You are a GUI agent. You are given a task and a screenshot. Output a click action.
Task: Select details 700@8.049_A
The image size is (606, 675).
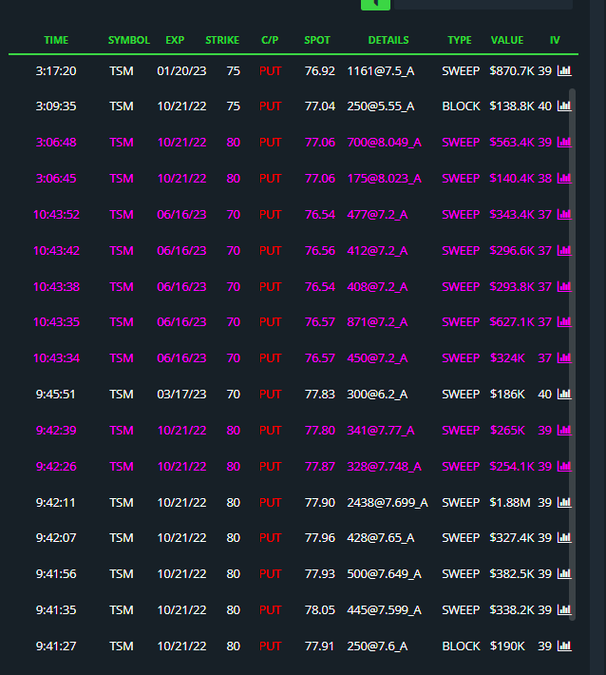(x=384, y=143)
